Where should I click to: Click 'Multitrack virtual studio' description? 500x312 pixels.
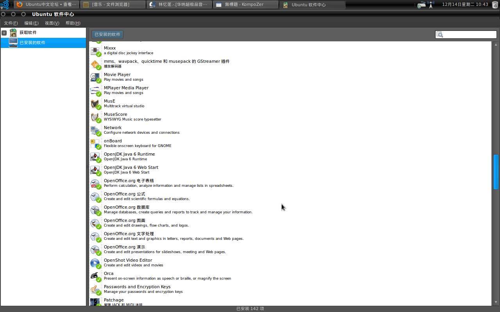[x=124, y=106]
